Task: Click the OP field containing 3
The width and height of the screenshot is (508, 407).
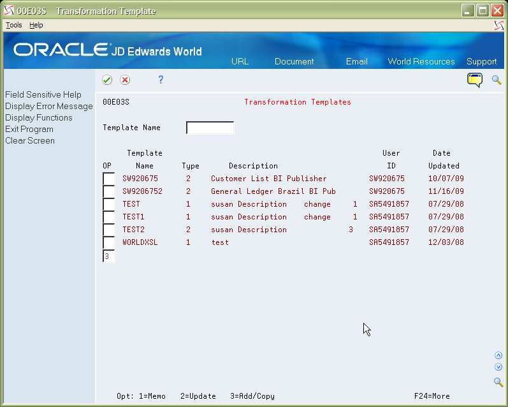Action: (x=109, y=256)
